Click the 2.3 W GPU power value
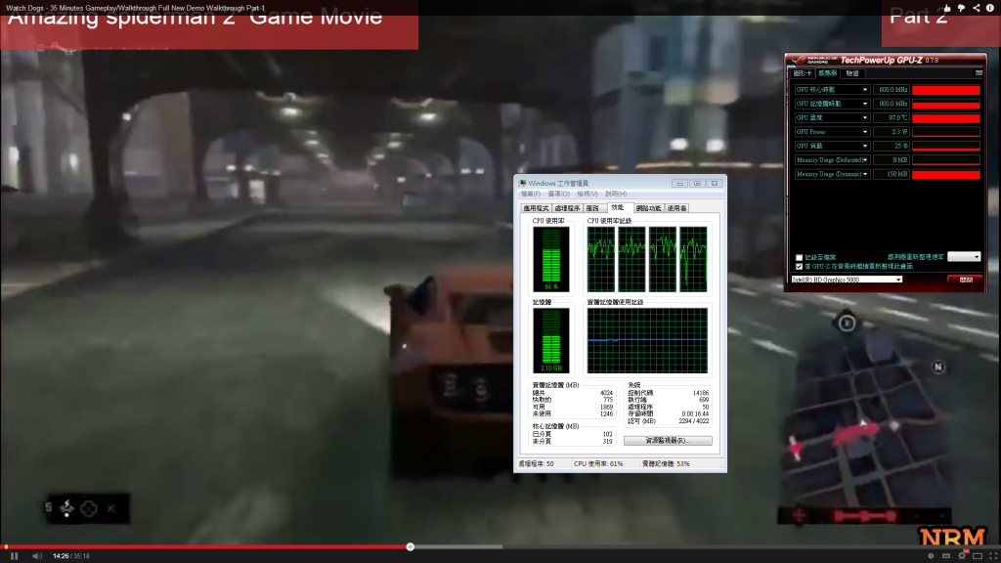Viewport: 1001px width, 563px height. 892,132
